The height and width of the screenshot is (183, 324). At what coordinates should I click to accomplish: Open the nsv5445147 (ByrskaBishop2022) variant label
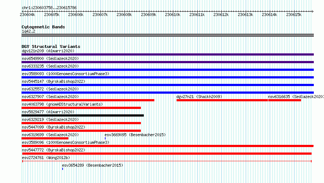[54, 81]
